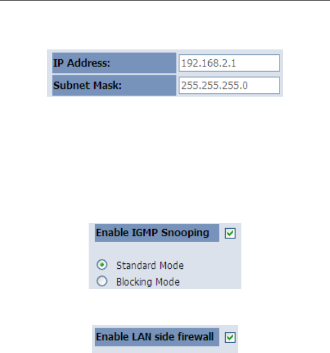Click the IP Address label
The image size is (330, 353).
81,63
